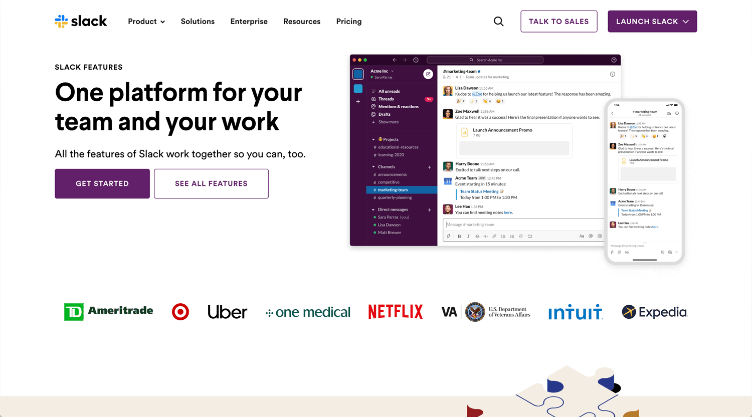Click the Netflix logo
This screenshot has height=417, width=752.
coord(396,312)
